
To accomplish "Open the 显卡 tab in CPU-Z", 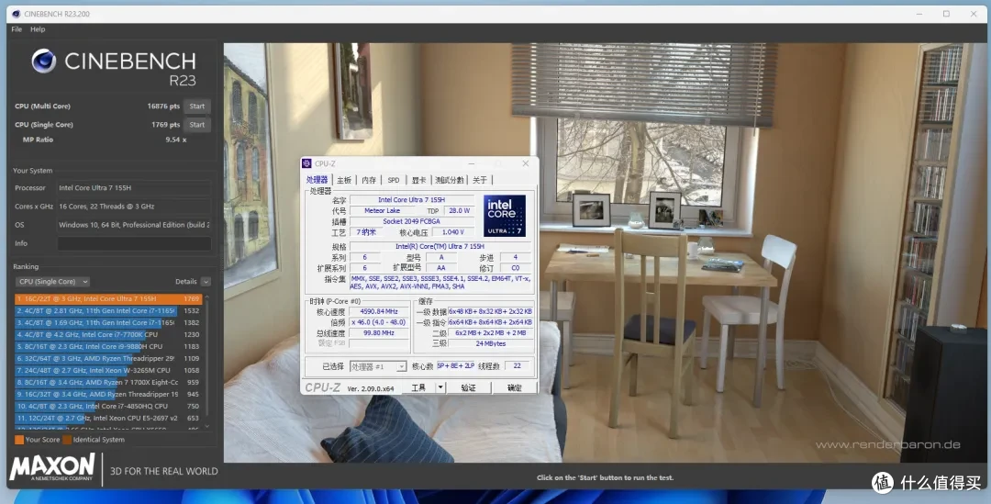I will pyautogui.click(x=419, y=180).
